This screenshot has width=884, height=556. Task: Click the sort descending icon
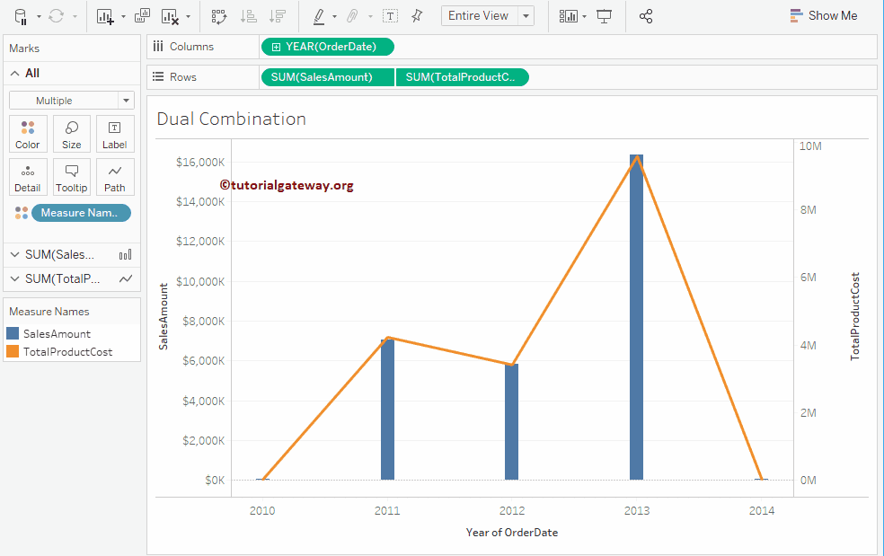277,16
